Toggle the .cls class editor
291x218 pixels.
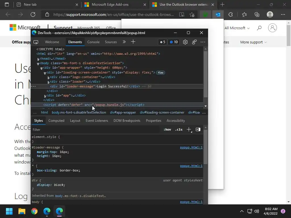pyautogui.click(x=179, y=129)
